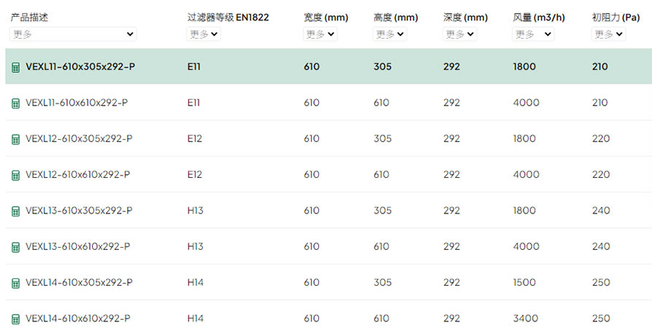
Task: Expand the 高度 (mm) filter dropdown
Action: point(390,34)
